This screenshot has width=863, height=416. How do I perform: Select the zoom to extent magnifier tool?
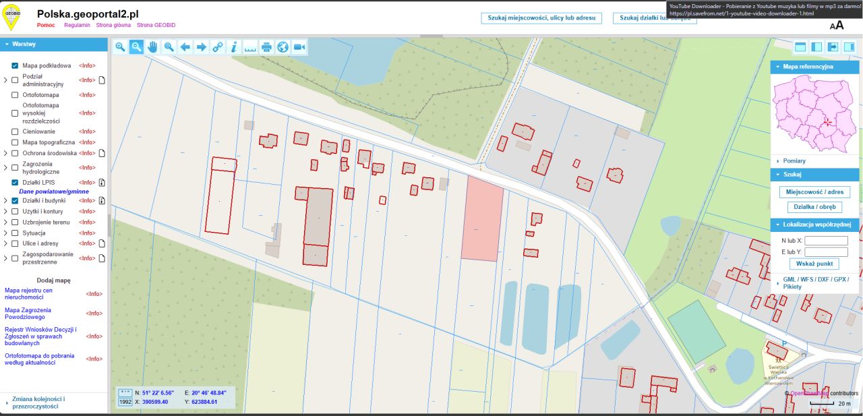pos(169,47)
